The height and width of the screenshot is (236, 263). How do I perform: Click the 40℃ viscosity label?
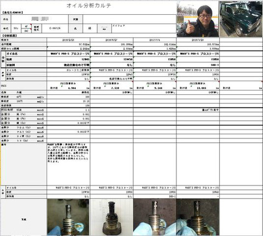tap(19, 97)
